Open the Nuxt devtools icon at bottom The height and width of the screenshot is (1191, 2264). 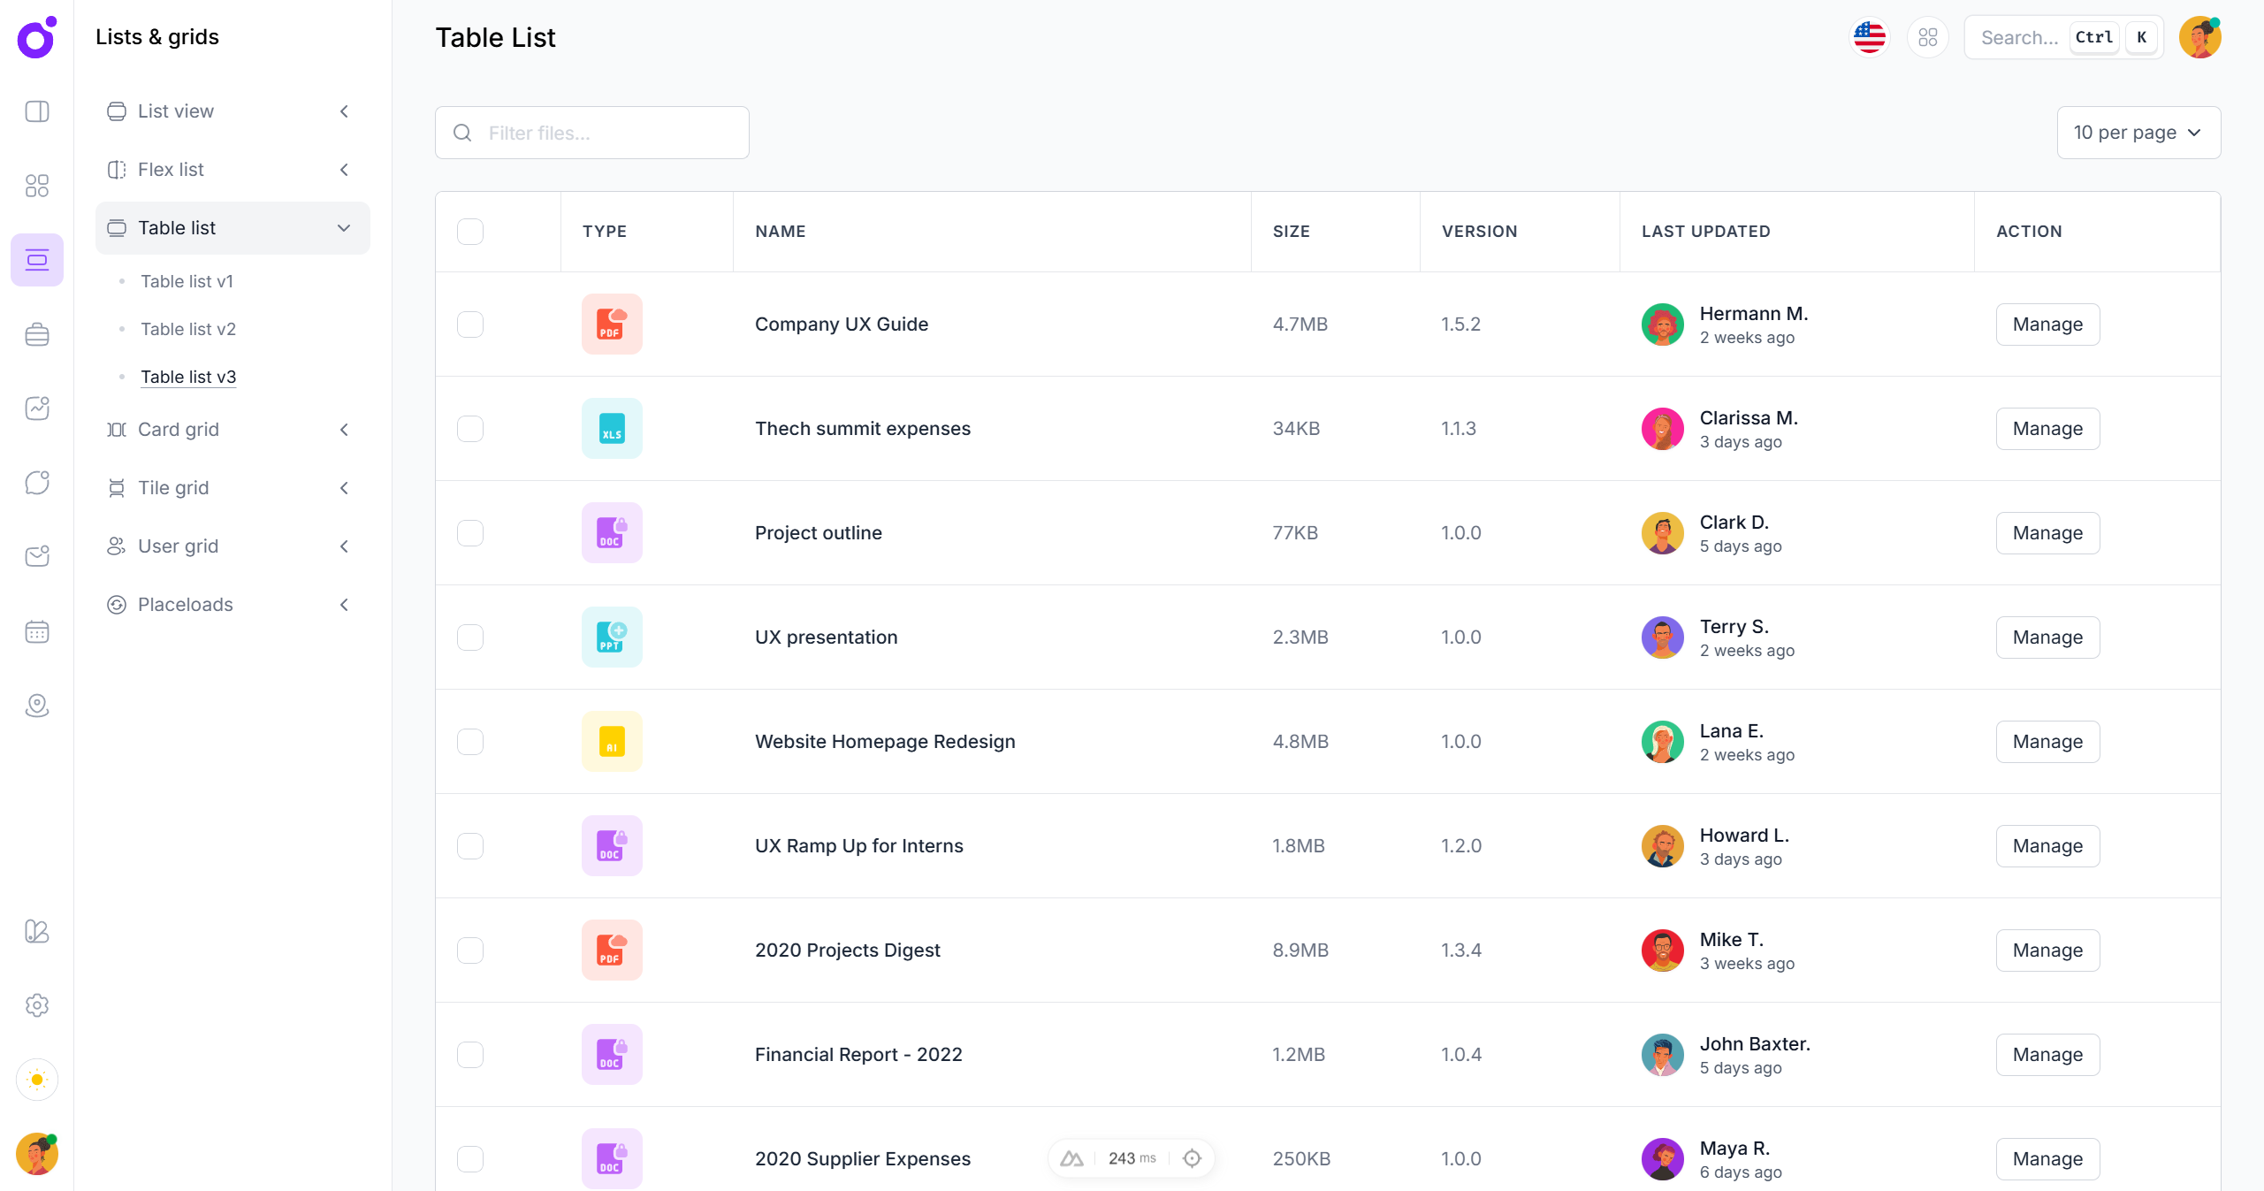click(x=1071, y=1158)
